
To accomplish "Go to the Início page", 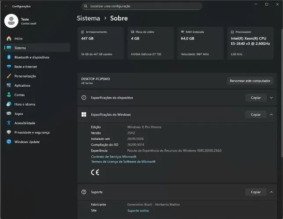I will (x=18, y=39).
